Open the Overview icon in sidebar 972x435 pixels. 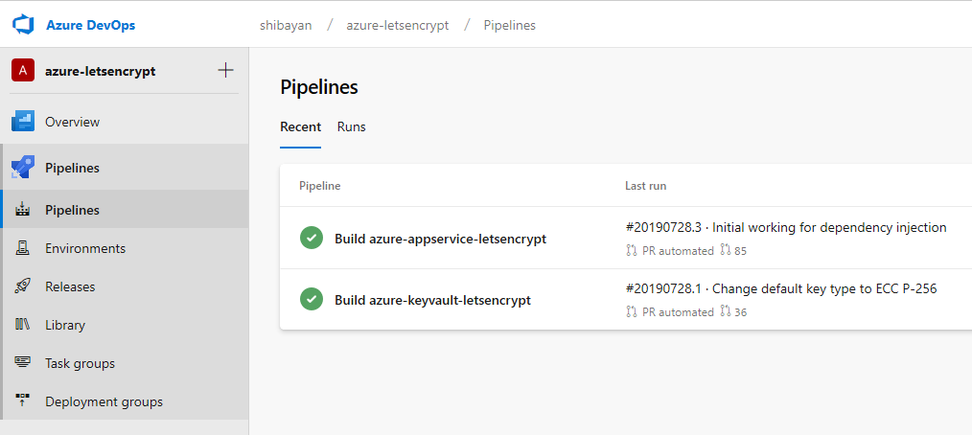(23, 122)
